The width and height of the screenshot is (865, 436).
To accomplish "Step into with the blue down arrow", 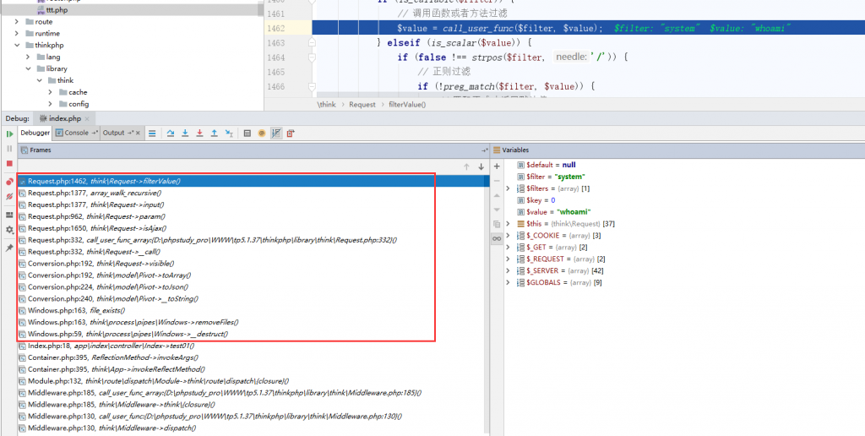I will pos(185,133).
